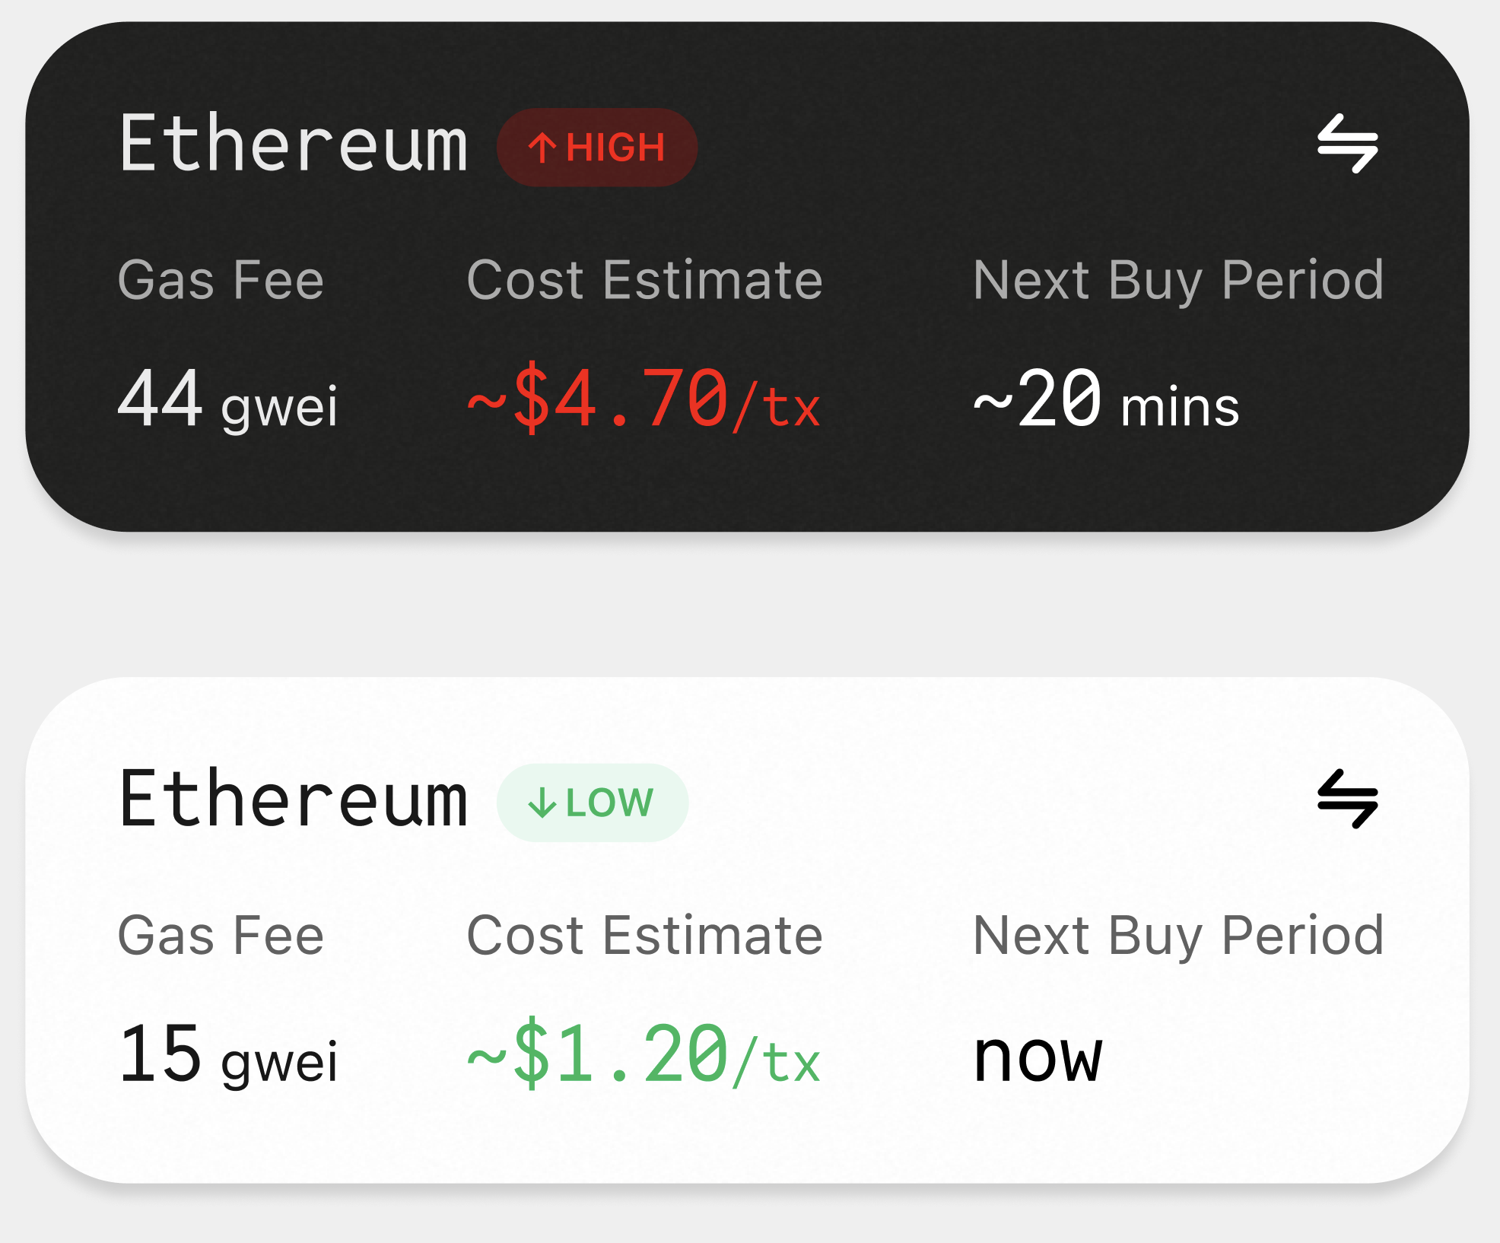
Task: Click the "now" buy period value
Action: pyautogui.click(x=1038, y=1057)
